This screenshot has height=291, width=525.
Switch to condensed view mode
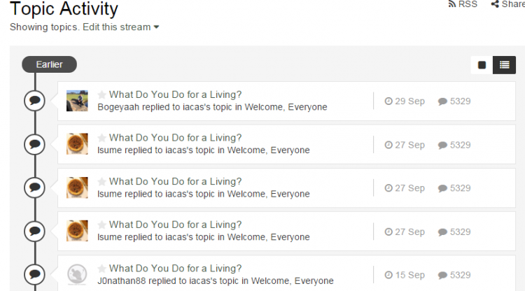pos(482,65)
